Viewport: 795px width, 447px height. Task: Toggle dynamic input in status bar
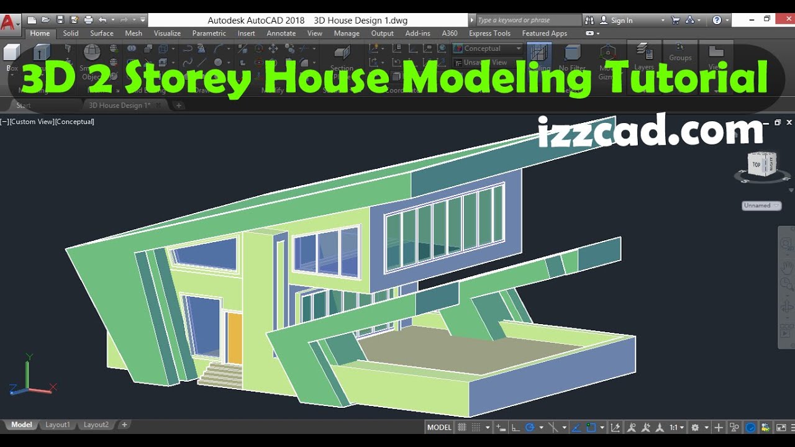point(501,427)
